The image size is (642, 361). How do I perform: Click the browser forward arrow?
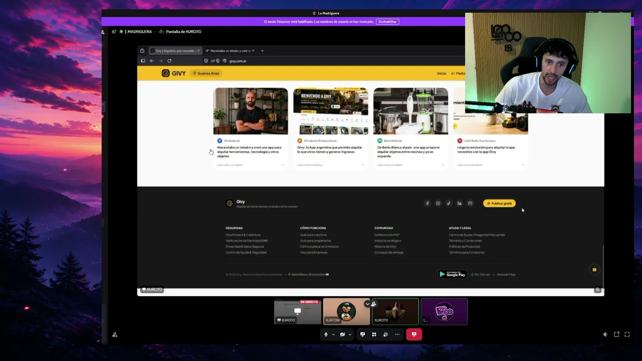pos(160,61)
